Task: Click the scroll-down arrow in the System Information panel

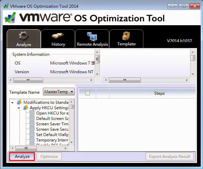Action: point(97,74)
